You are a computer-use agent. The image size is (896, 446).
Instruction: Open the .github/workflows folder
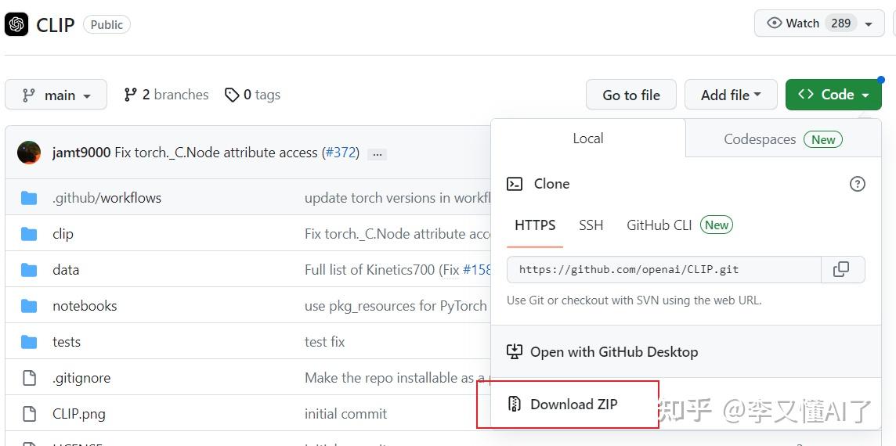coord(107,198)
